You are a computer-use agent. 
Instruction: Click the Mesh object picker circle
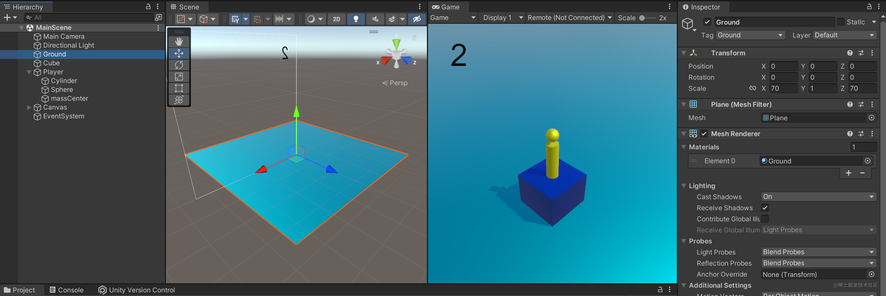click(872, 118)
